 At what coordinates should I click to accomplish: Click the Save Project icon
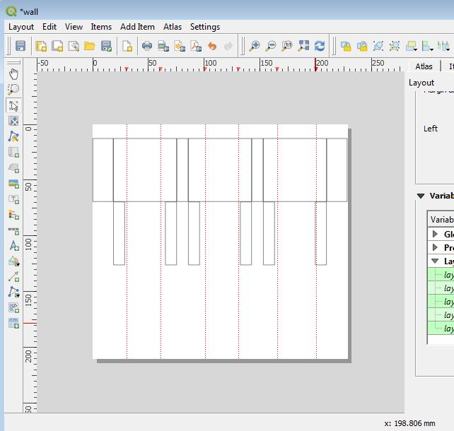pyautogui.click(x=21, y=46)
